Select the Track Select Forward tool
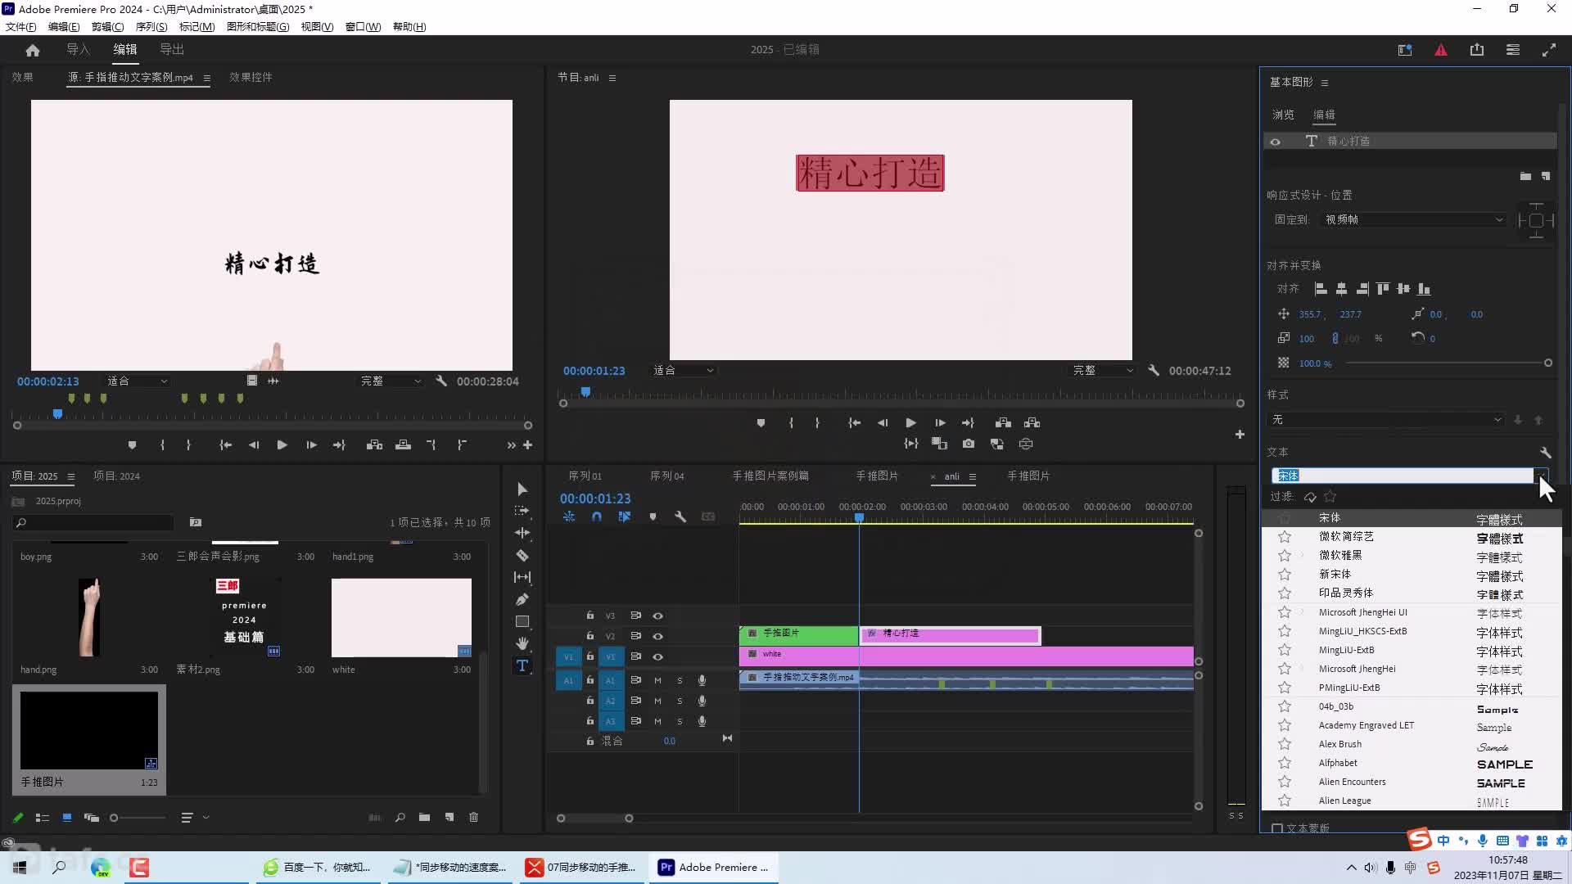The image size is (1572, 884). tap(522, 511)
